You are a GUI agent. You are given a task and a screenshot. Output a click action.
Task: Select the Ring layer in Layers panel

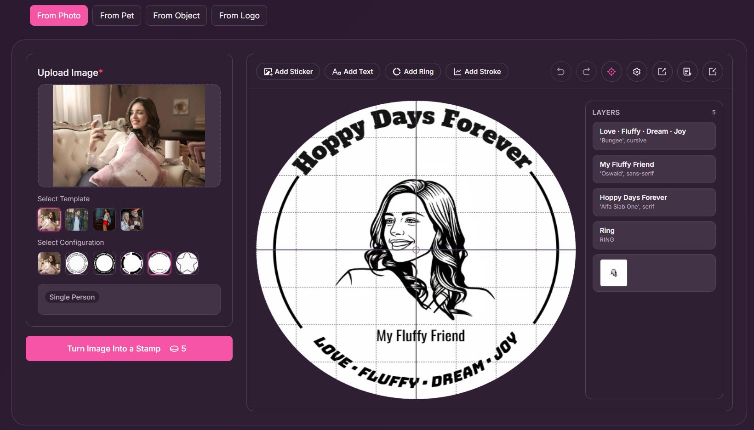coord(654,235)
